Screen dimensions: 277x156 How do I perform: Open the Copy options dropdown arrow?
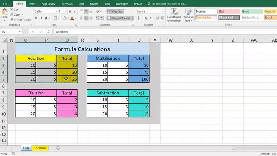click(x=23, y=15)
